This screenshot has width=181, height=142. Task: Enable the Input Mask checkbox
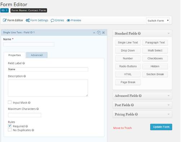click(10, 102)
